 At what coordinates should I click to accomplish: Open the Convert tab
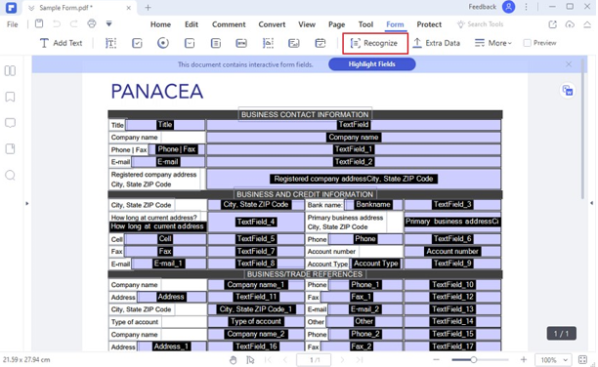tap(272, 24)
